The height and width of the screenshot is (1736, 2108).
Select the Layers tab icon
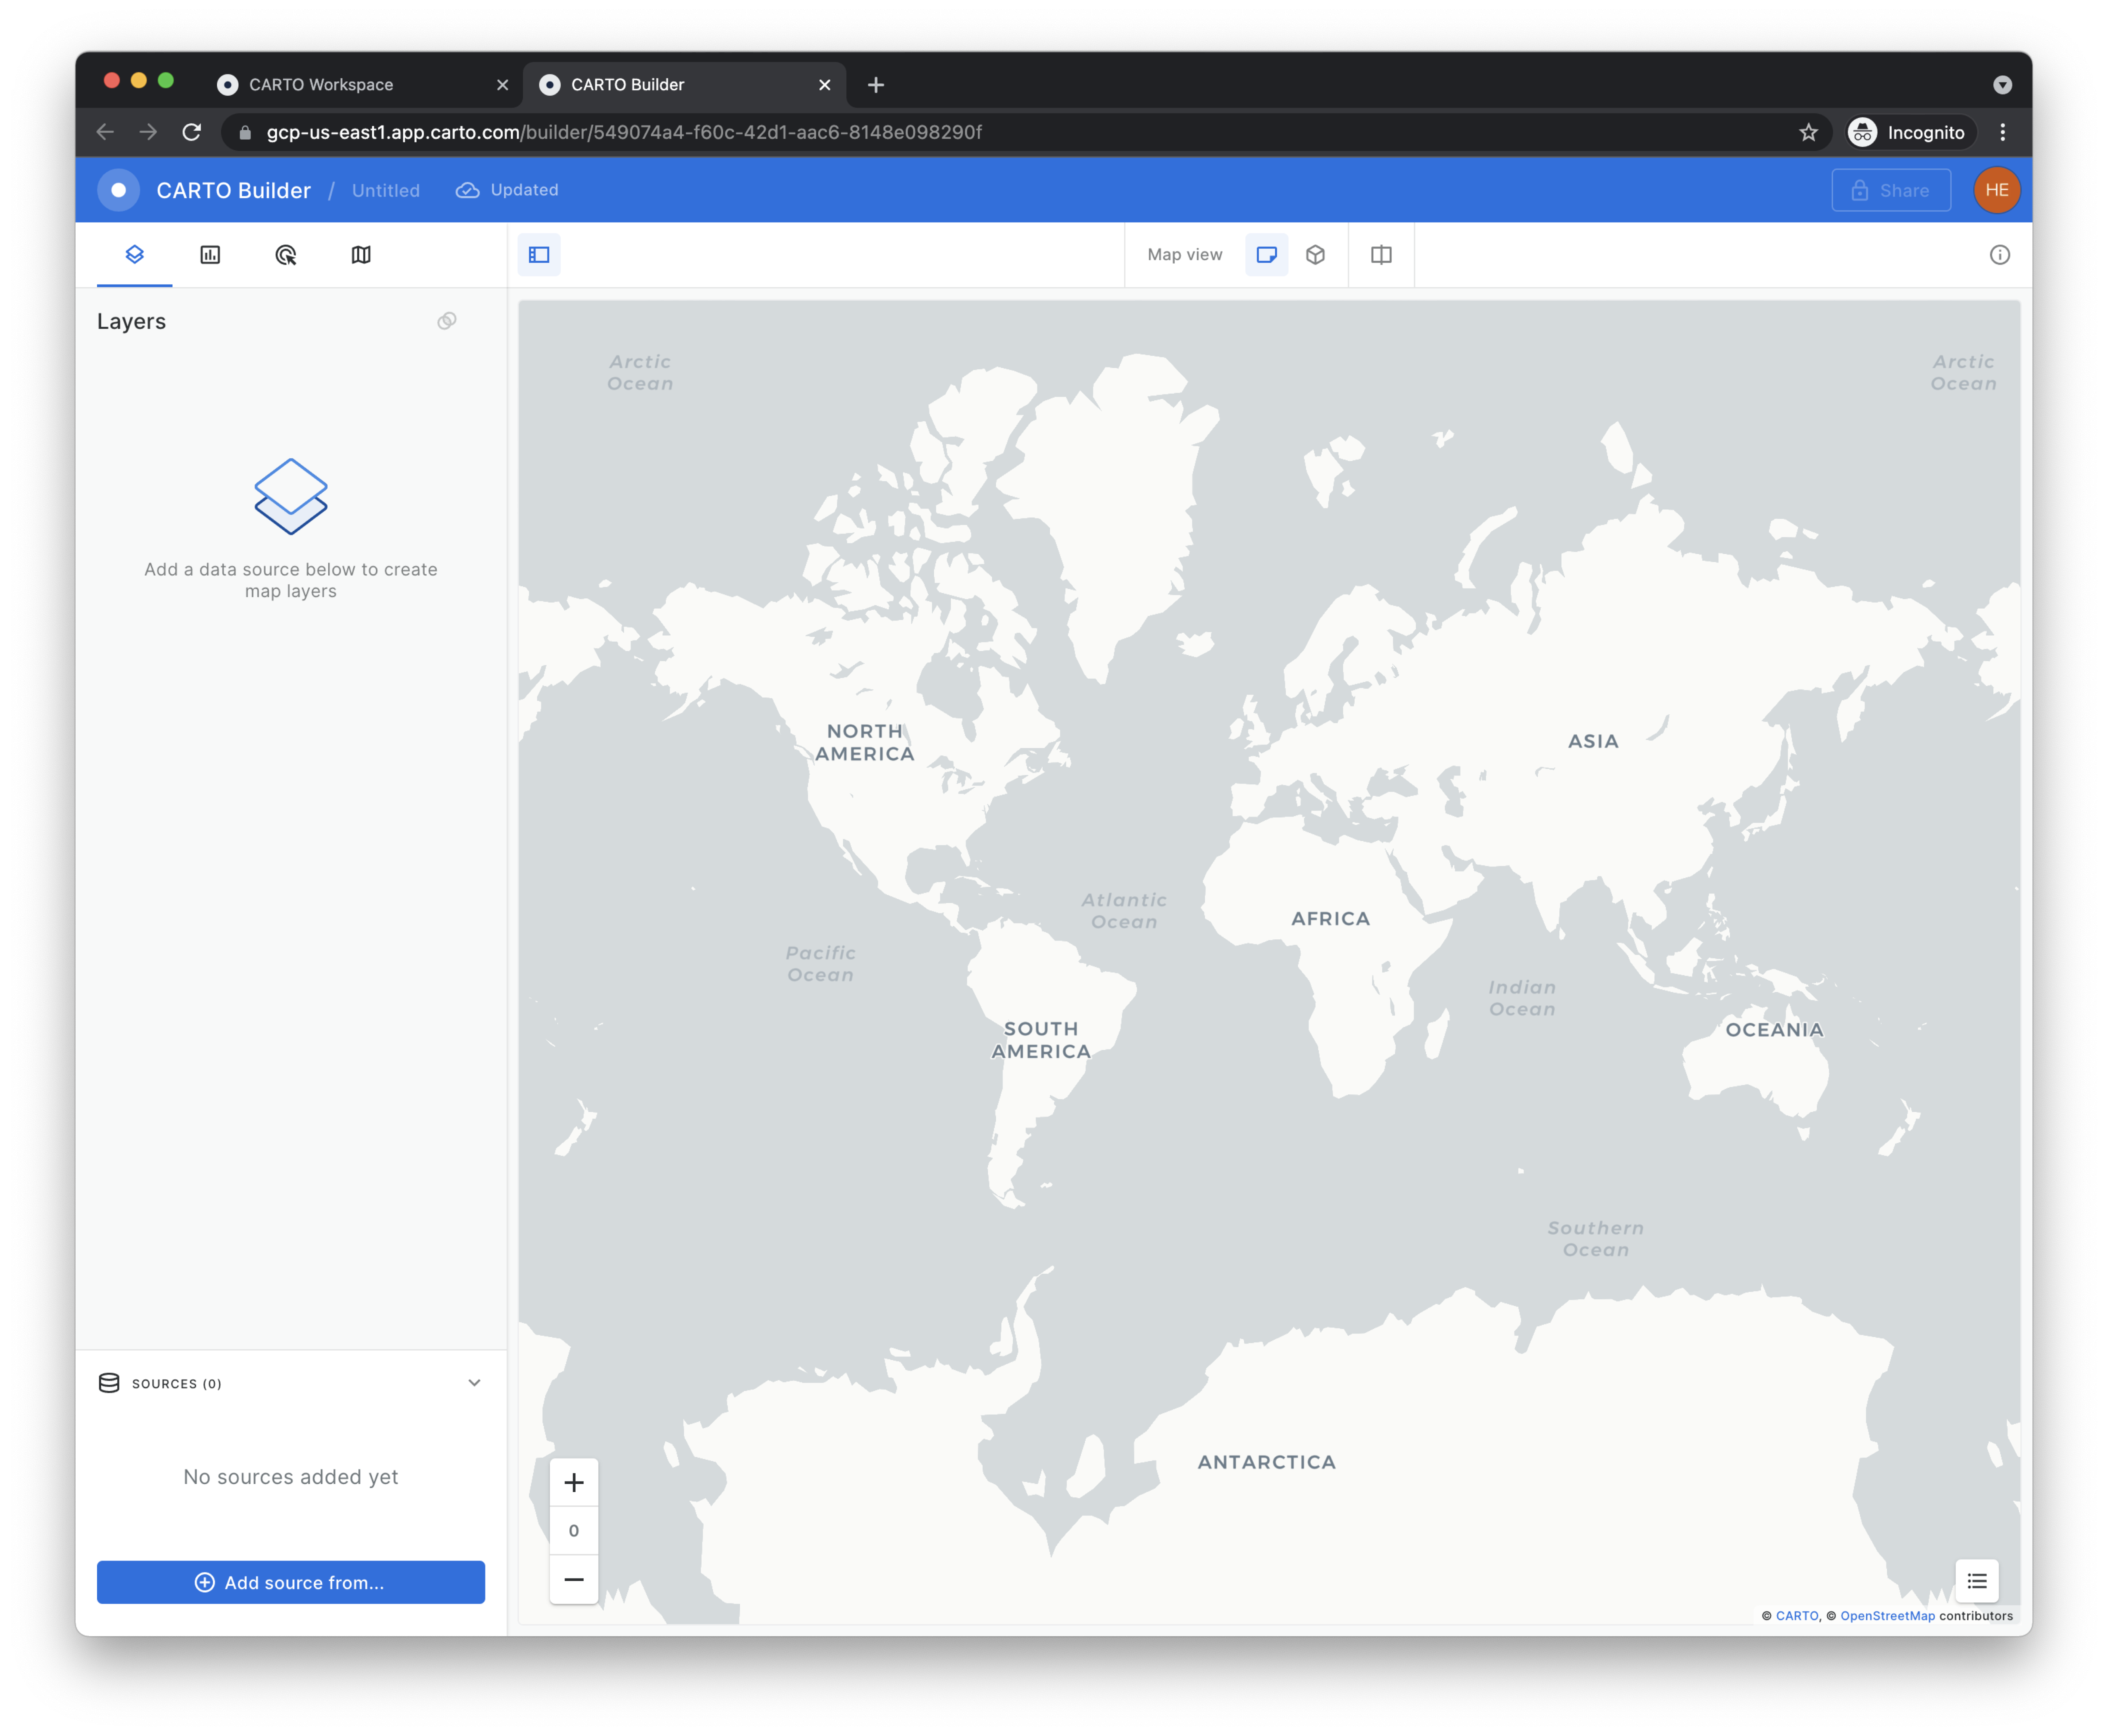pos(135,255)
